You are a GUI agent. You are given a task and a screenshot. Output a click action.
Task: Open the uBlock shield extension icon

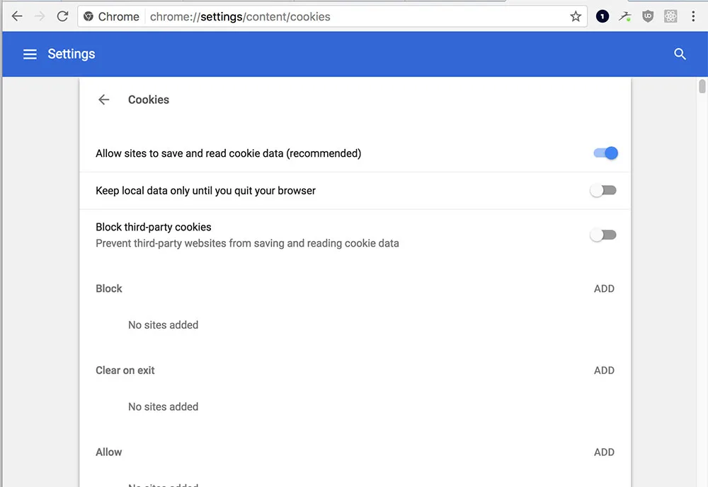click(x=648, y=17)
